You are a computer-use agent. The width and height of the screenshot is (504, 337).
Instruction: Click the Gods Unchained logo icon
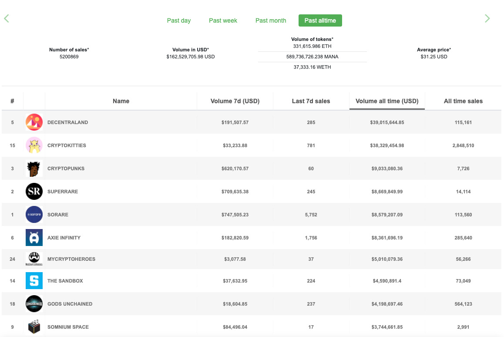(34, 304)
